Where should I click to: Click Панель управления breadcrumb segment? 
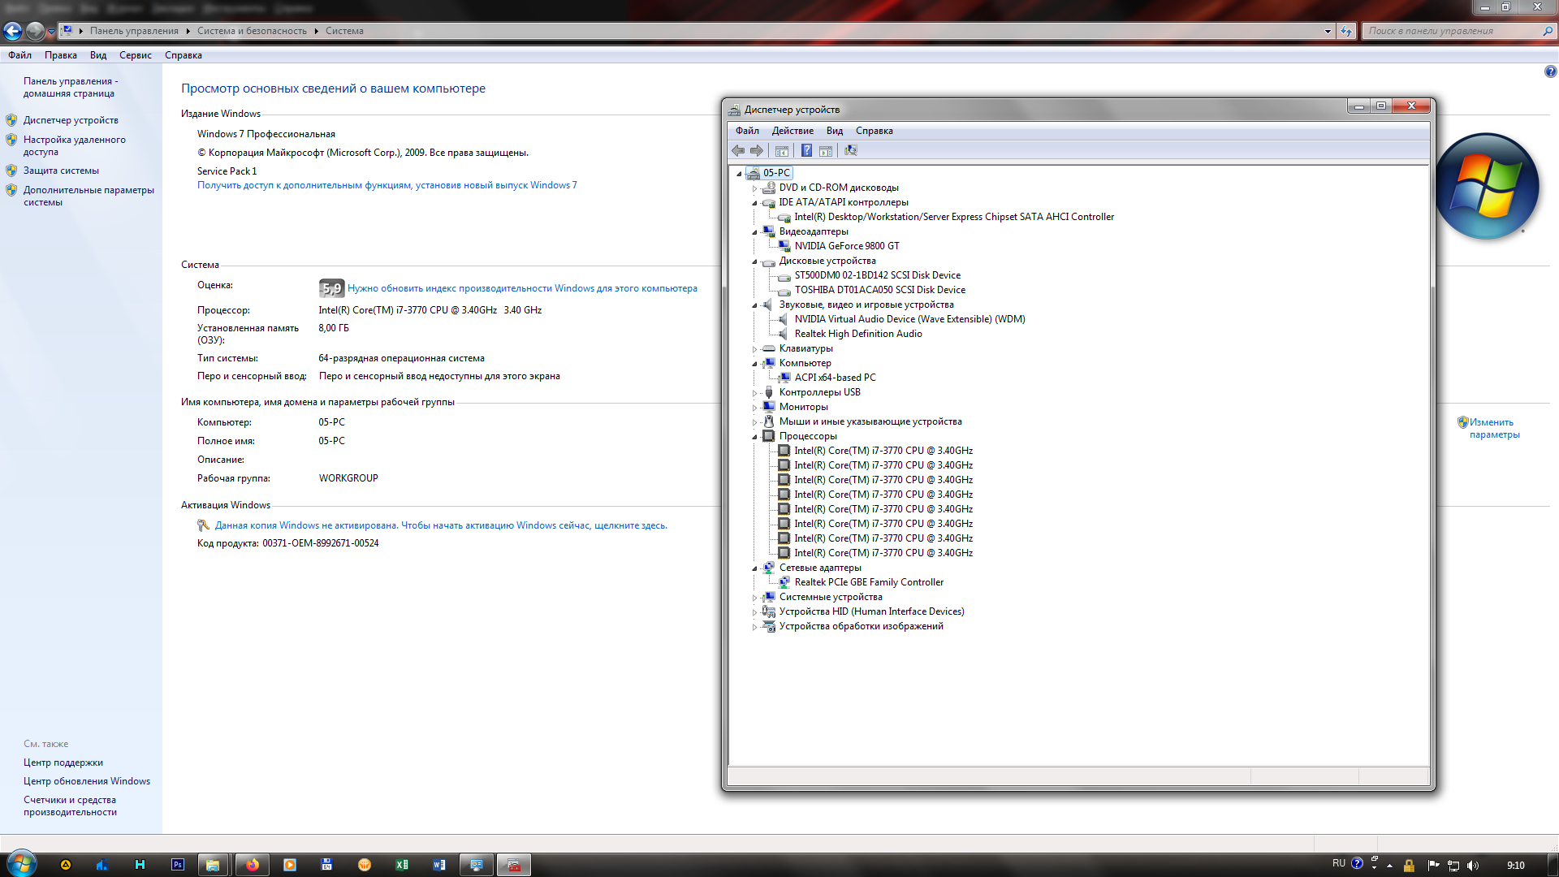coord(134,31)
